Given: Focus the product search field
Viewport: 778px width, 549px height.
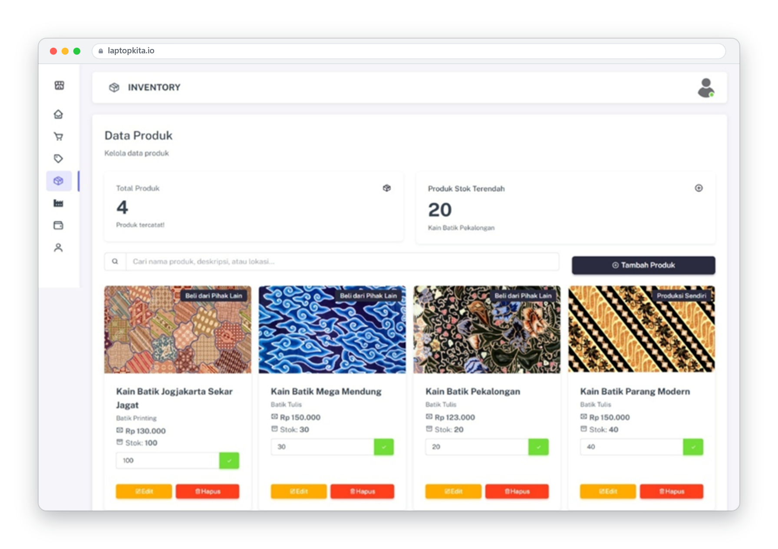Looking at the screenshot, I should pos(342,261).
